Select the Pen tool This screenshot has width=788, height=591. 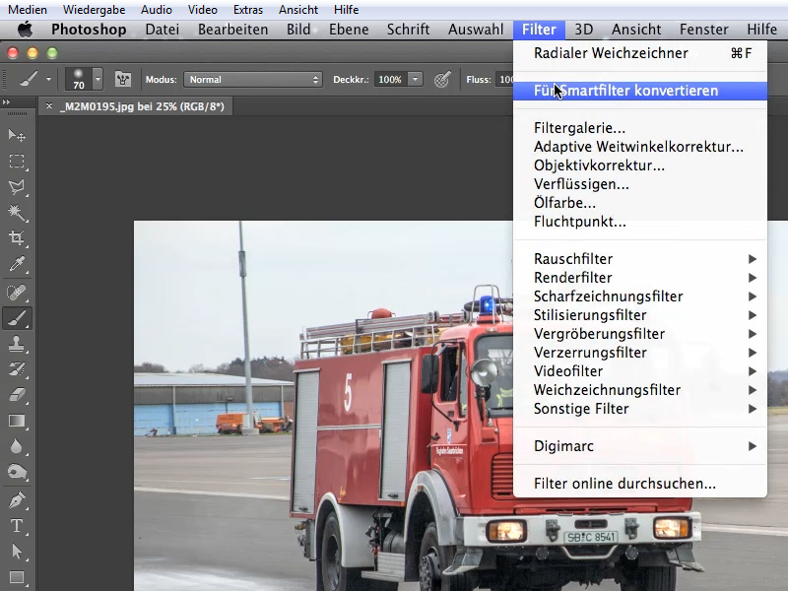coord(17,500)
